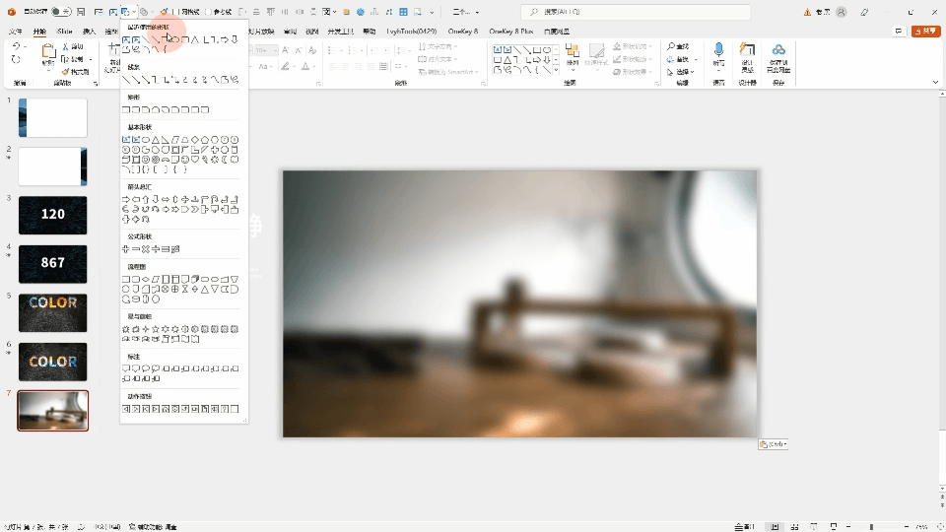
Task: Toggle the AutoSave switch
Action: [x=59, y=12]
